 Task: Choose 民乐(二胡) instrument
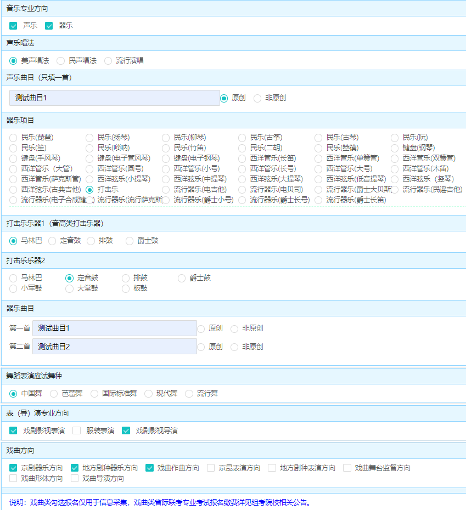pos(242,148)
